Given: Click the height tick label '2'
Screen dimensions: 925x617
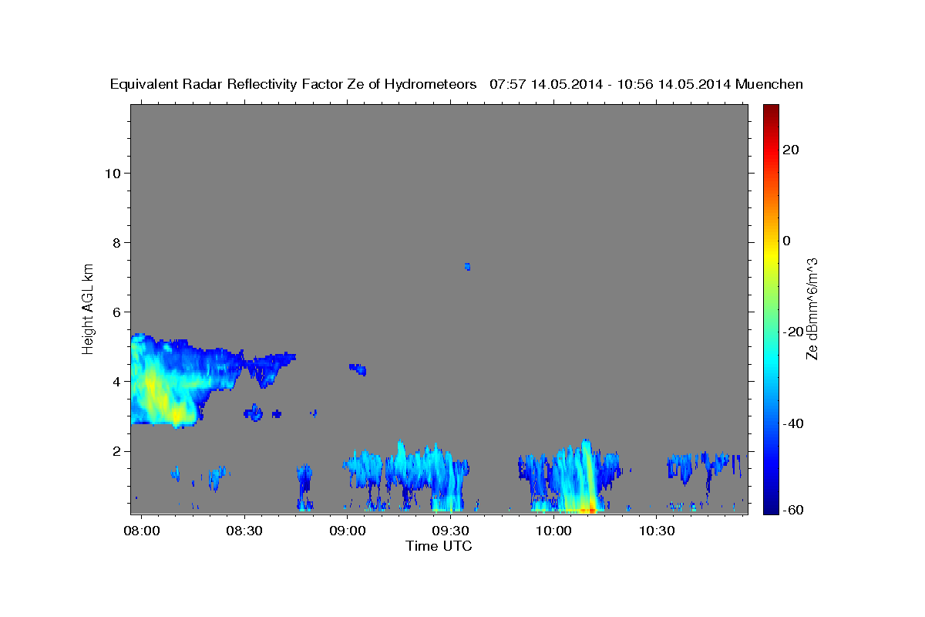Looking at the screenshot, I should coord(117,451).
